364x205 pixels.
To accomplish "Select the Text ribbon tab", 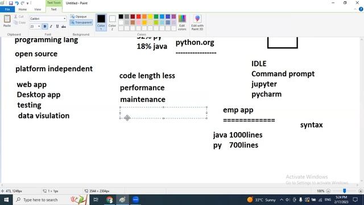I will [x=53, y=9].
